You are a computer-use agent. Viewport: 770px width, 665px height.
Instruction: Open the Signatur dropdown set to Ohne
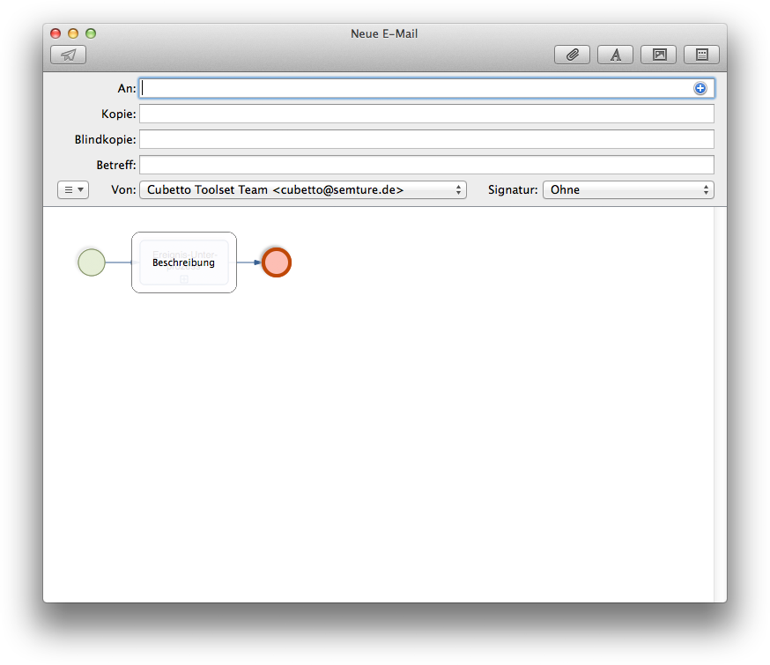click(628, 190)
